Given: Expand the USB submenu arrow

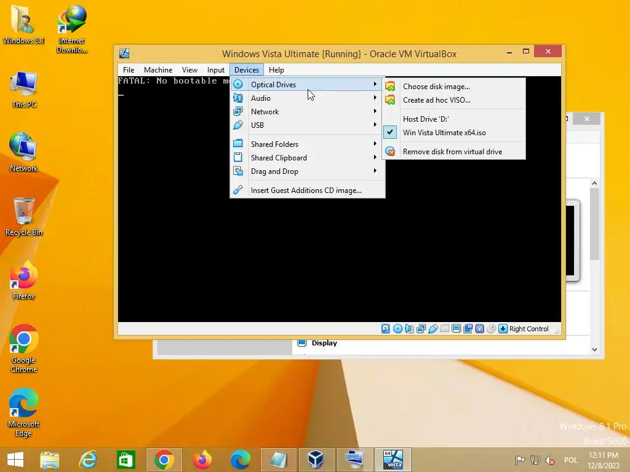Looking at the screenshot, I should [375, 125].
